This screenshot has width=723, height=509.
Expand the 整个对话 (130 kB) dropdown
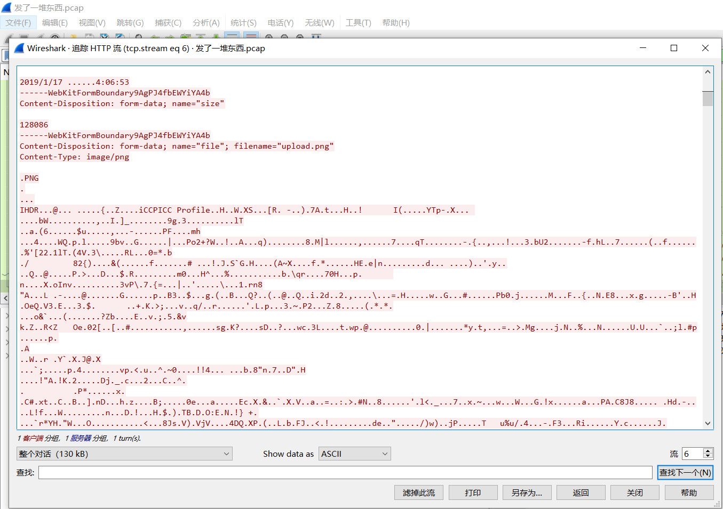[124, 454]
